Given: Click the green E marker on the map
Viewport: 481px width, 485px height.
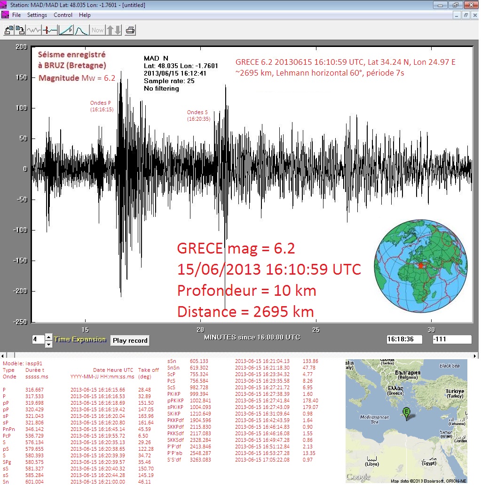Looking at the screenshot, I should point(407,412).
